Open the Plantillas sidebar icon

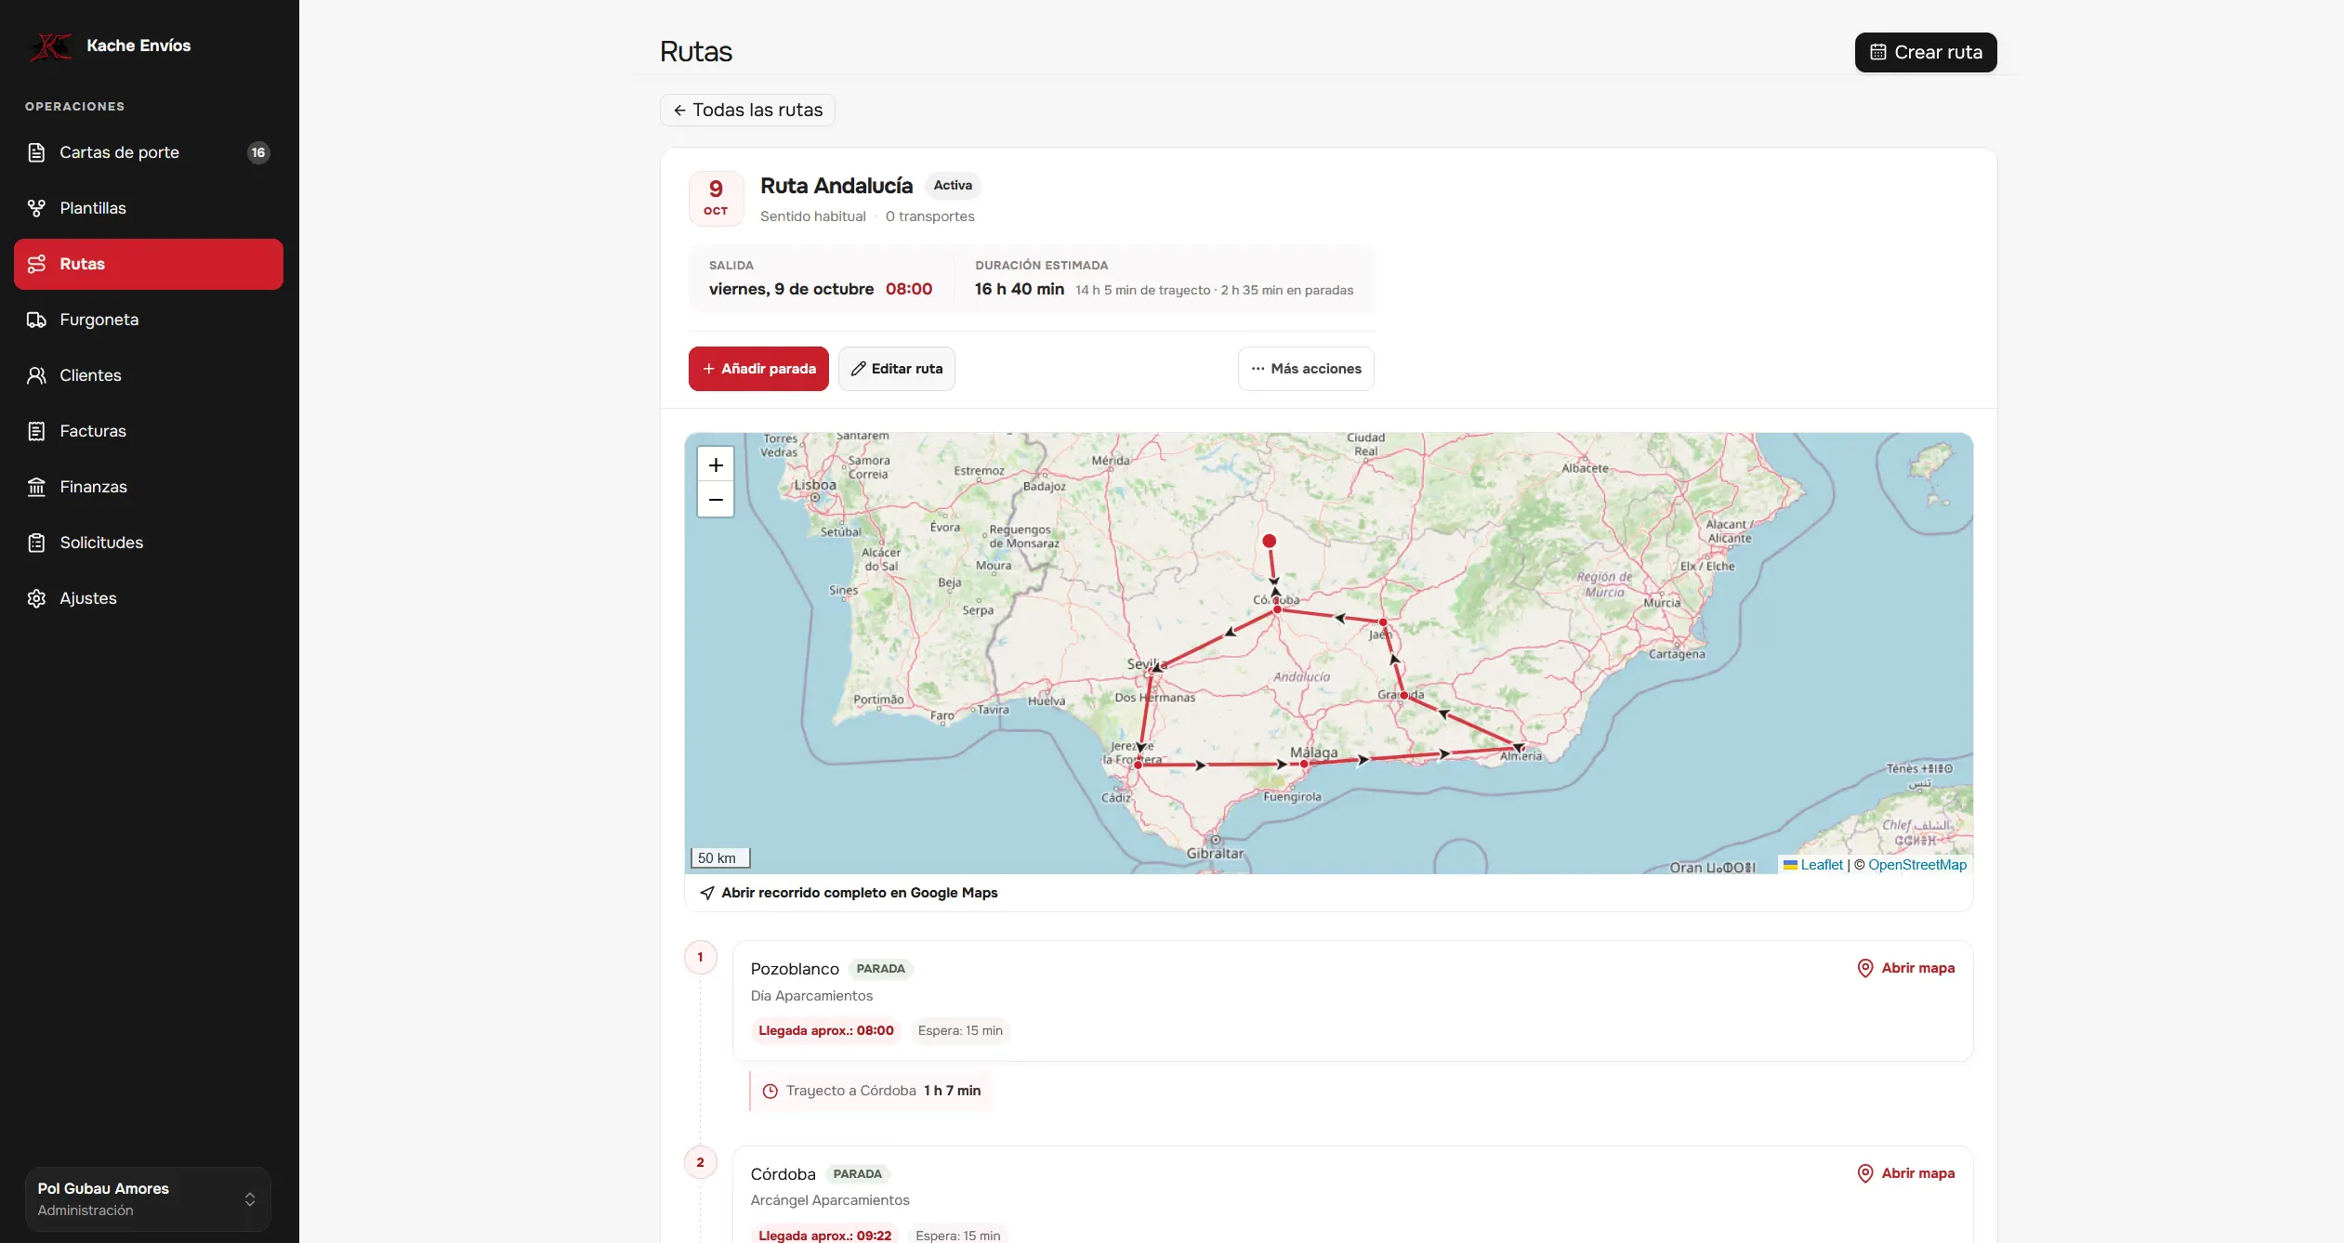pos(36,208)
